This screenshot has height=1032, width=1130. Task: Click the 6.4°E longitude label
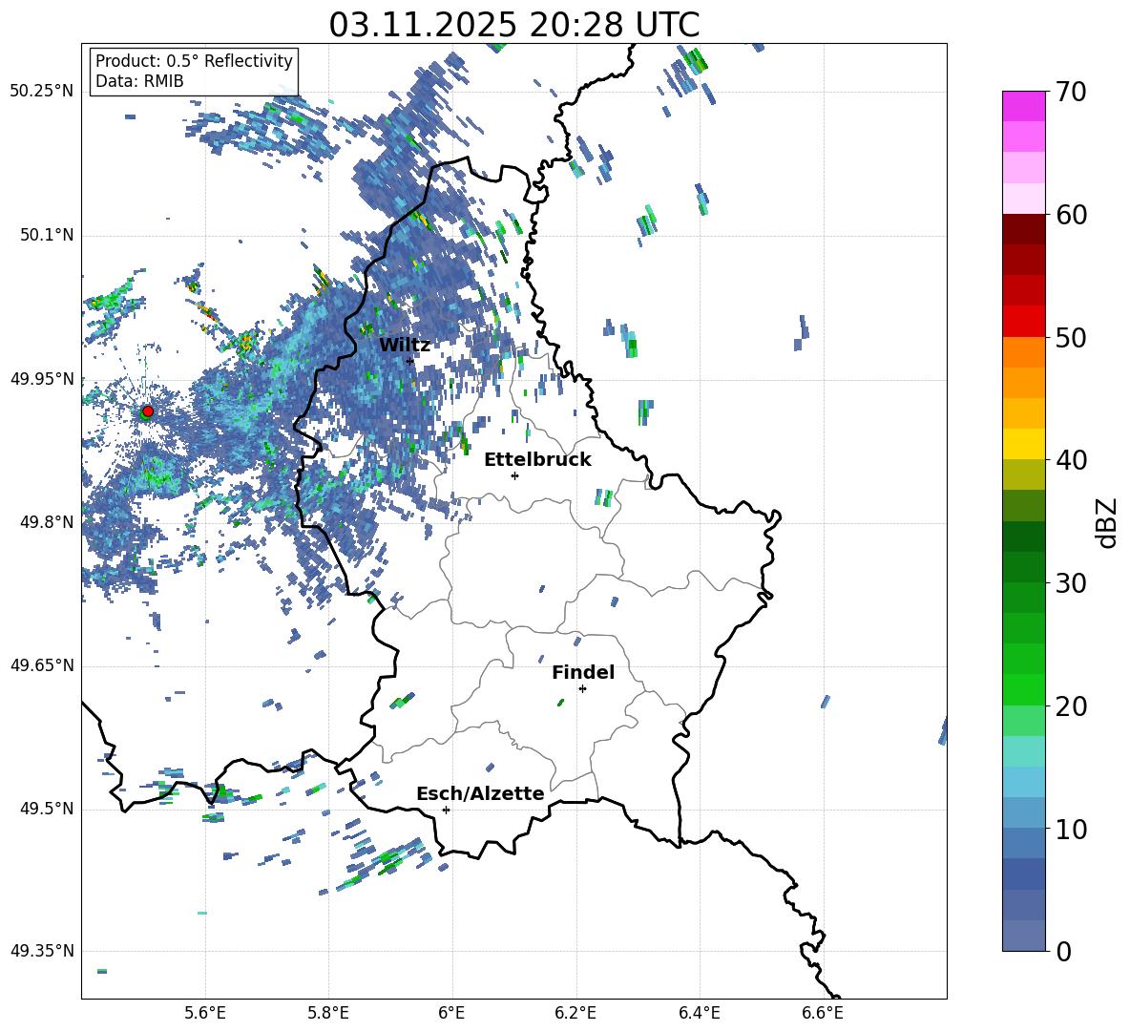click(699, 1013)
